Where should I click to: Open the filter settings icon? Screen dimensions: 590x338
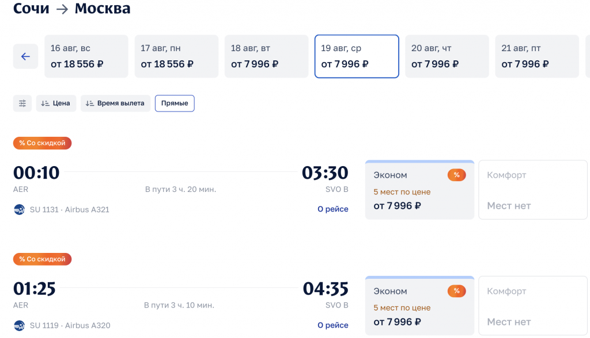point(22,103)
